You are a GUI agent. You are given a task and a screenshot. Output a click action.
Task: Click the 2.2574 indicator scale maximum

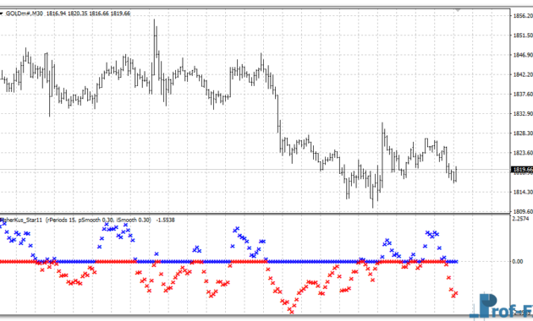[x=520, y=219]
